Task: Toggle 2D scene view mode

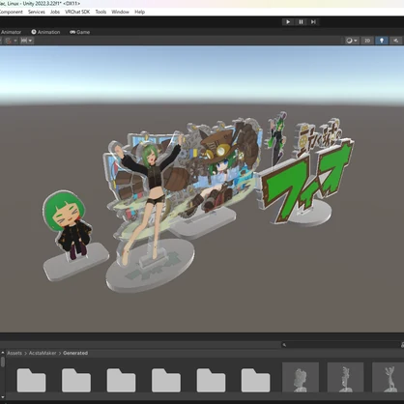Action: coord(367,41)
